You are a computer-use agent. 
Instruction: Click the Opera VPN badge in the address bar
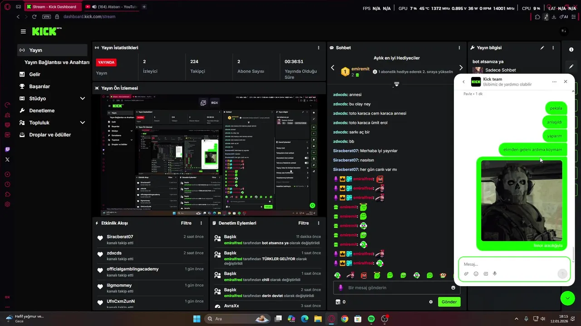click(46, 17)
